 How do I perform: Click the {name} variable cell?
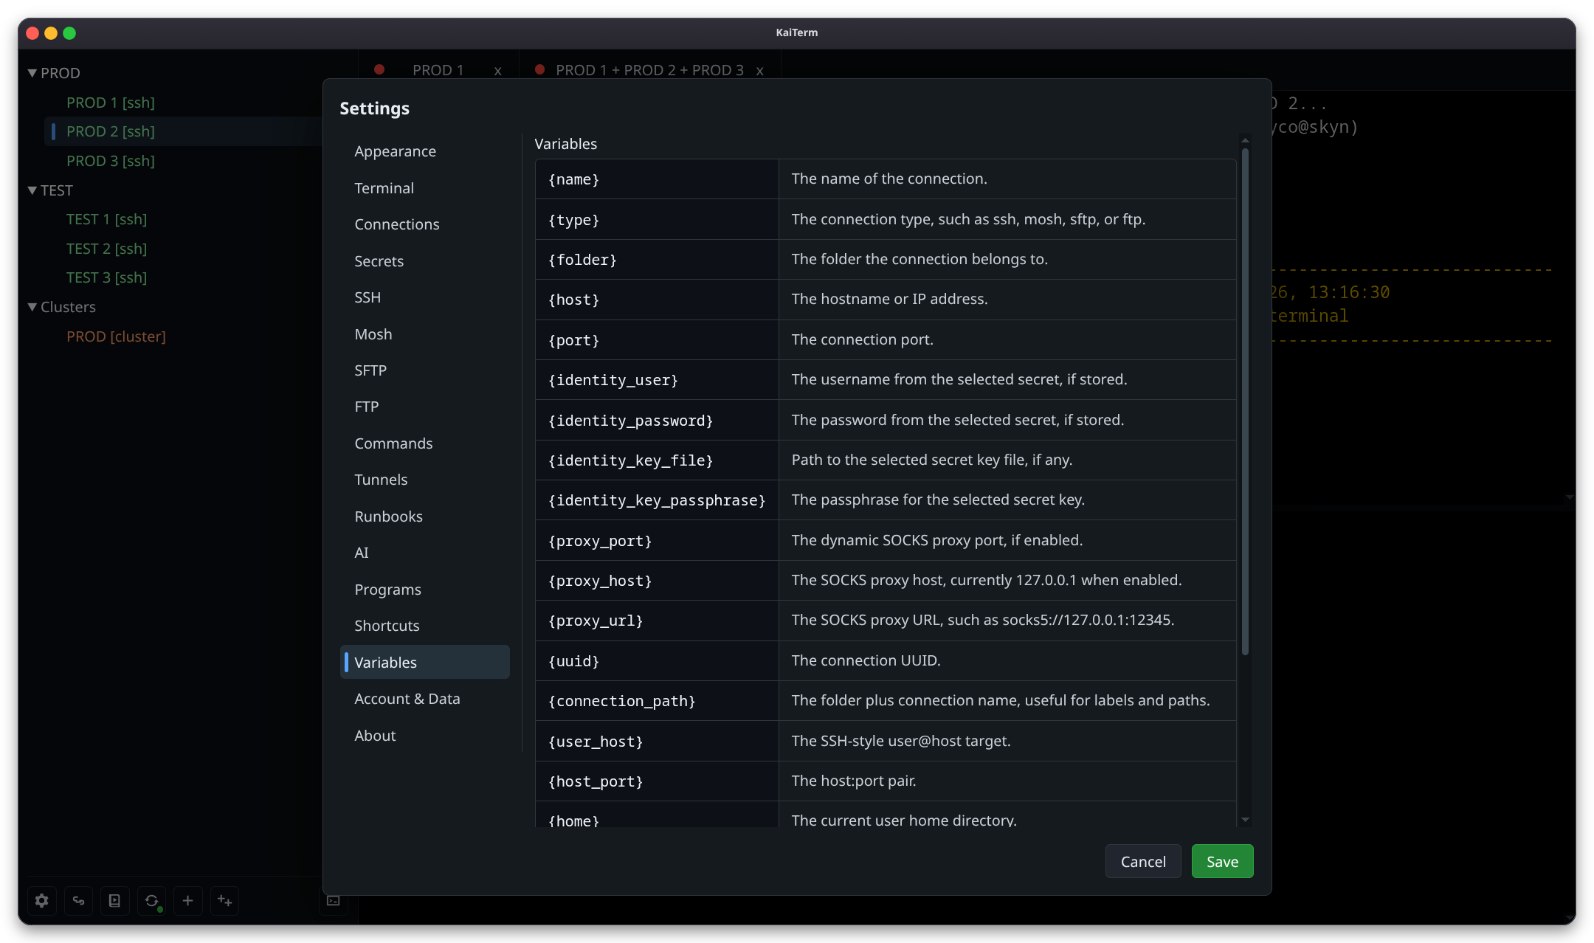(657, 179)
